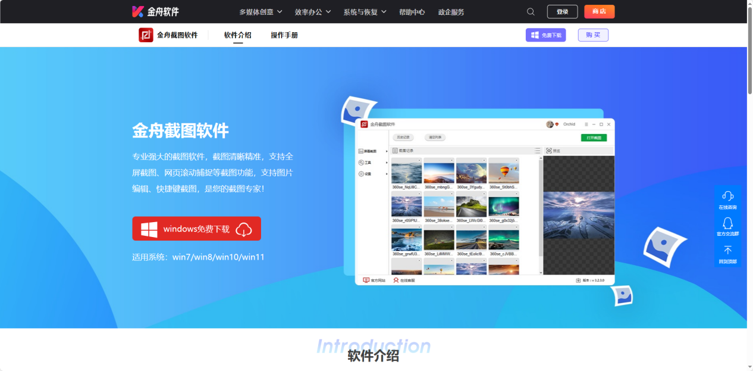Open the hamburger menu in the app title bar
Image resolution: width=753 pixels, height=371 pixels.
[586, 124]
